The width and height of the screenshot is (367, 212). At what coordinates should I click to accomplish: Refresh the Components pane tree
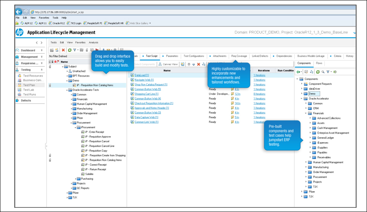click(x=318, y=72)
